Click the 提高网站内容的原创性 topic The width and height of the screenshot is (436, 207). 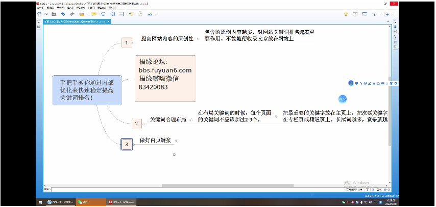[167, 39]
